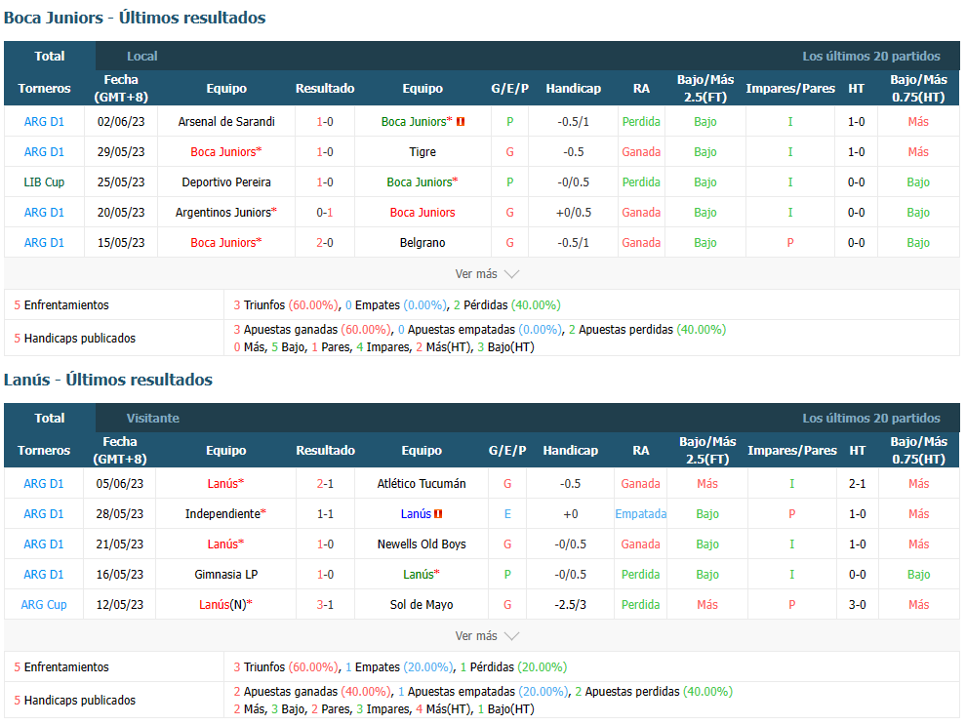Click 1-1 result for Independiente vs Lanús
The width and height of the screenshot is (966, 725).
(x=325, y=514)
